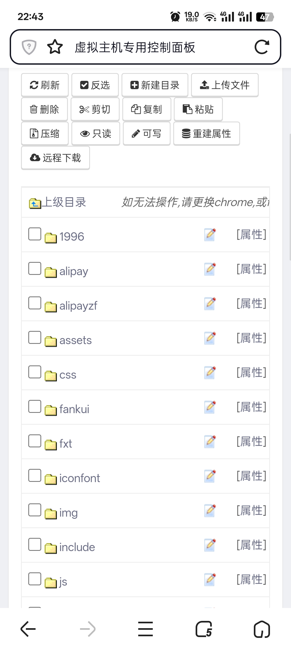Viewport: 291px width, 650px height.
Task: Click the rename icon next to css folder
Action: click(210, 372)
